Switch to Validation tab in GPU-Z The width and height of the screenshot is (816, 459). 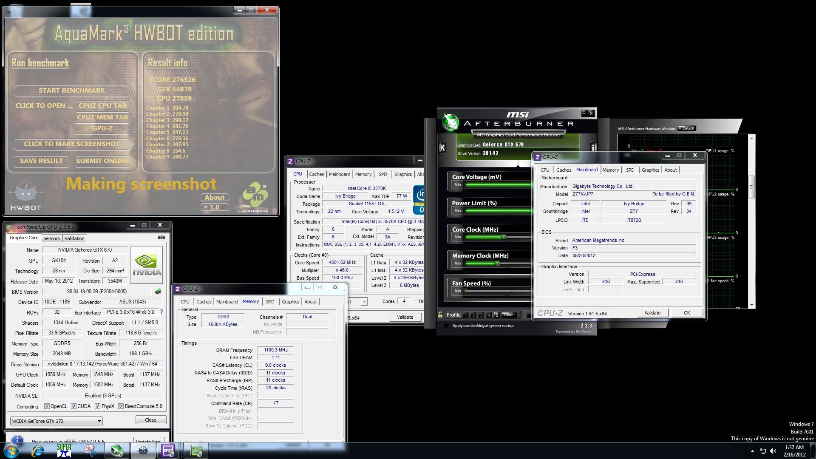pyautogui.click(x=74, y=238)
